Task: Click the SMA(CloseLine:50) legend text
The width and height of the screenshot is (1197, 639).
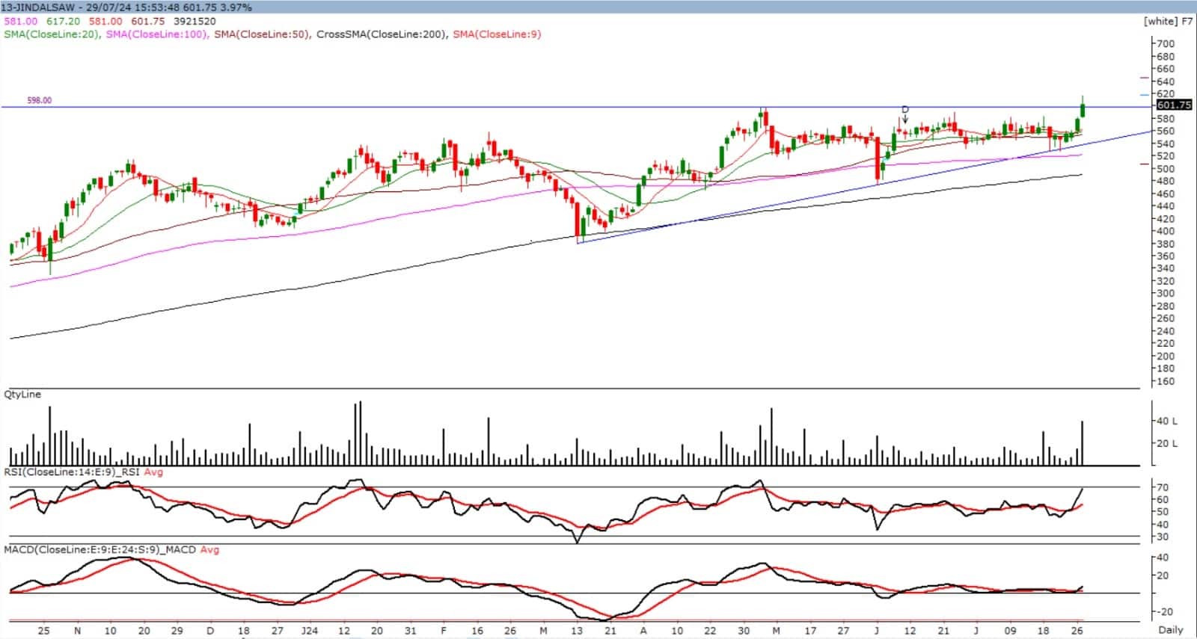Action: 261,34
